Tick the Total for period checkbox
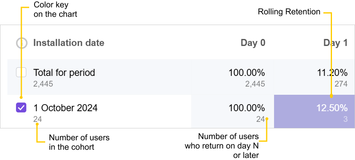This screenshot has height=160, width=355. 21,73
